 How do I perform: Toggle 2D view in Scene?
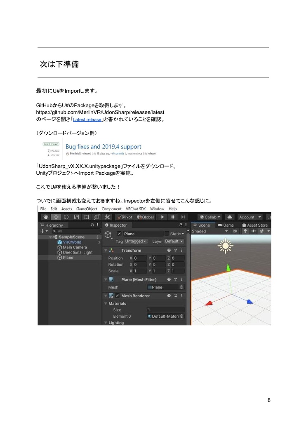[235, 231]
